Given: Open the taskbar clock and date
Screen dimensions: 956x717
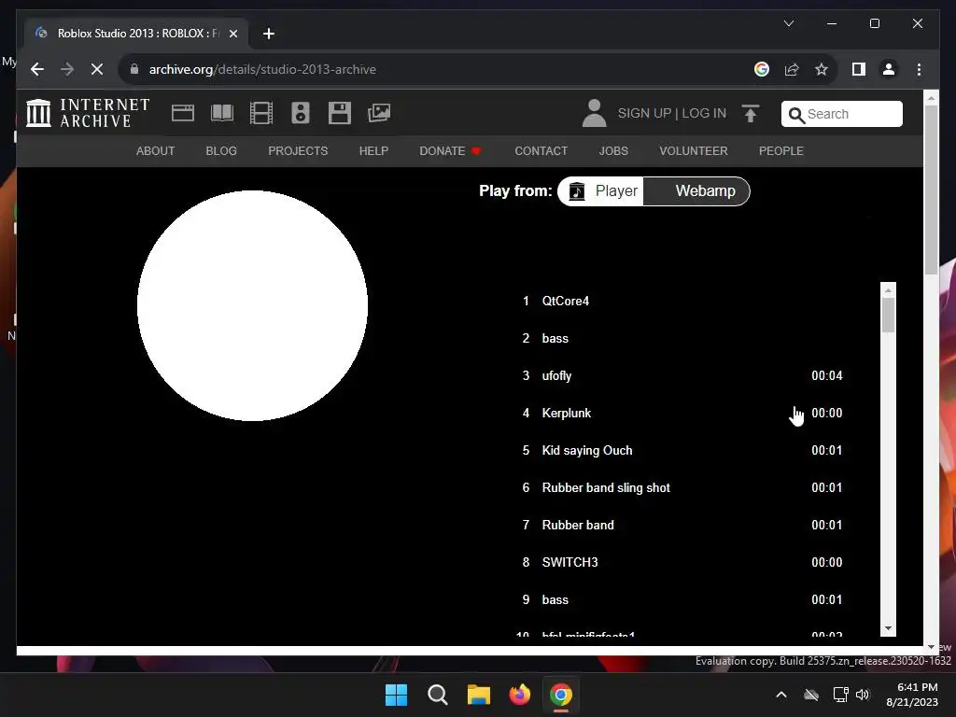Looking at the screenshot, I should tap(912, 695).
